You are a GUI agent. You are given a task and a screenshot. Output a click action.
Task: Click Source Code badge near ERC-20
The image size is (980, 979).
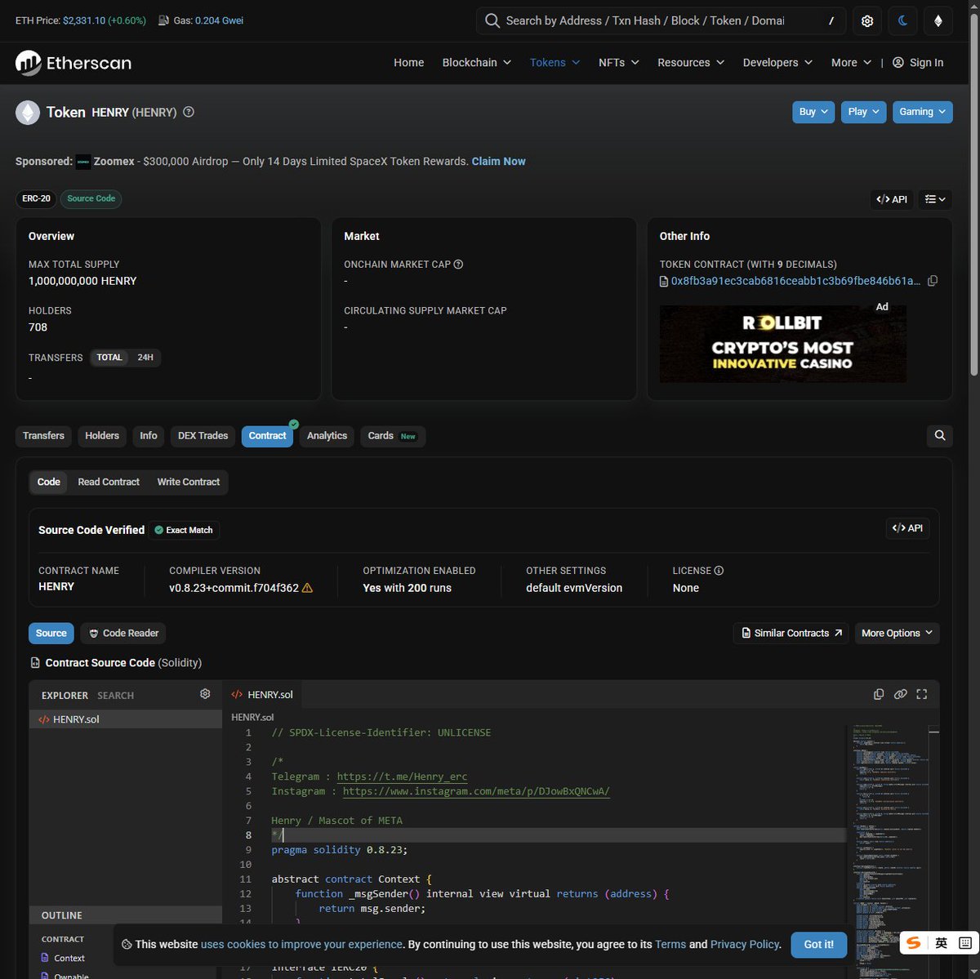91,198
